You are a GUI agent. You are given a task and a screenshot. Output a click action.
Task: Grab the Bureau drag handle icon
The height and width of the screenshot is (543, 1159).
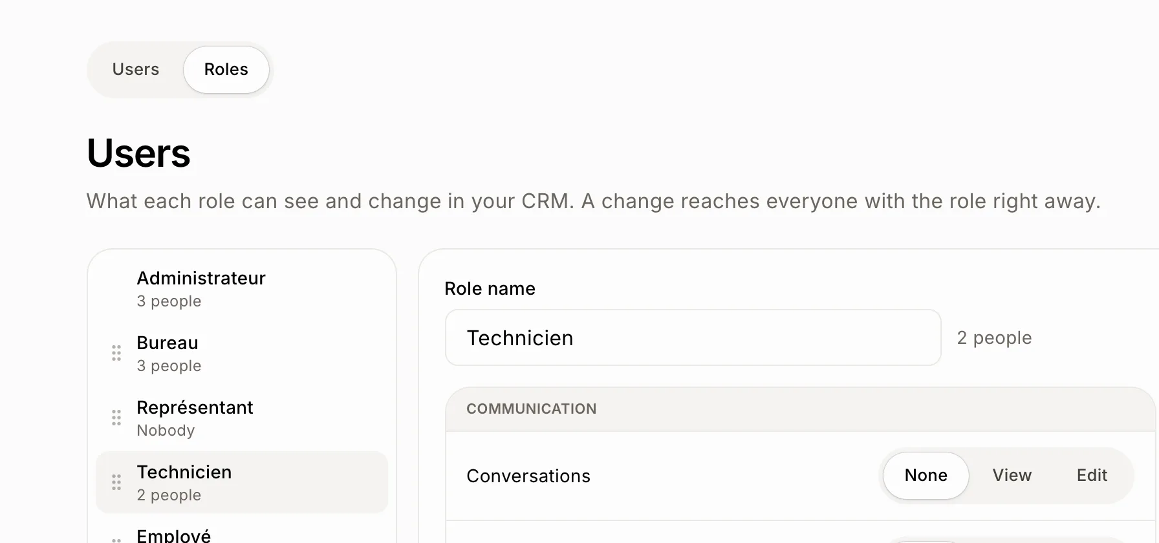point(116,353)
